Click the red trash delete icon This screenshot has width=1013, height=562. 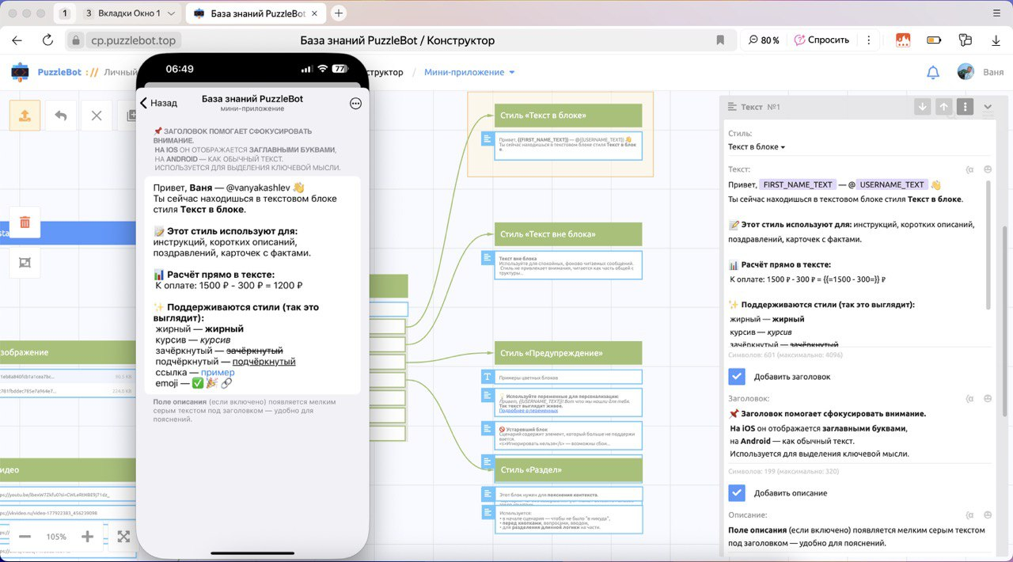[25, 222]
